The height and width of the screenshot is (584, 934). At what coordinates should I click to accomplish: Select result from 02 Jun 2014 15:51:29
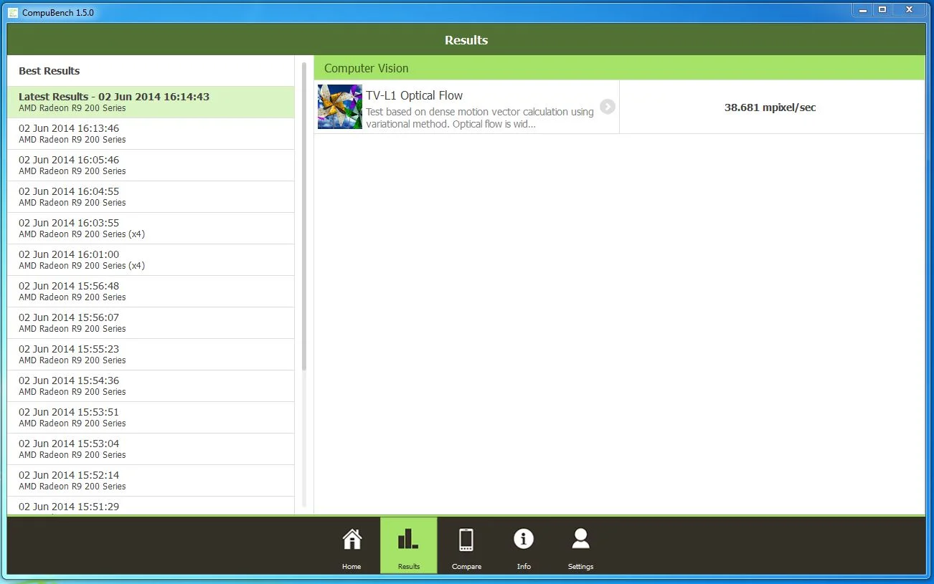151,506
